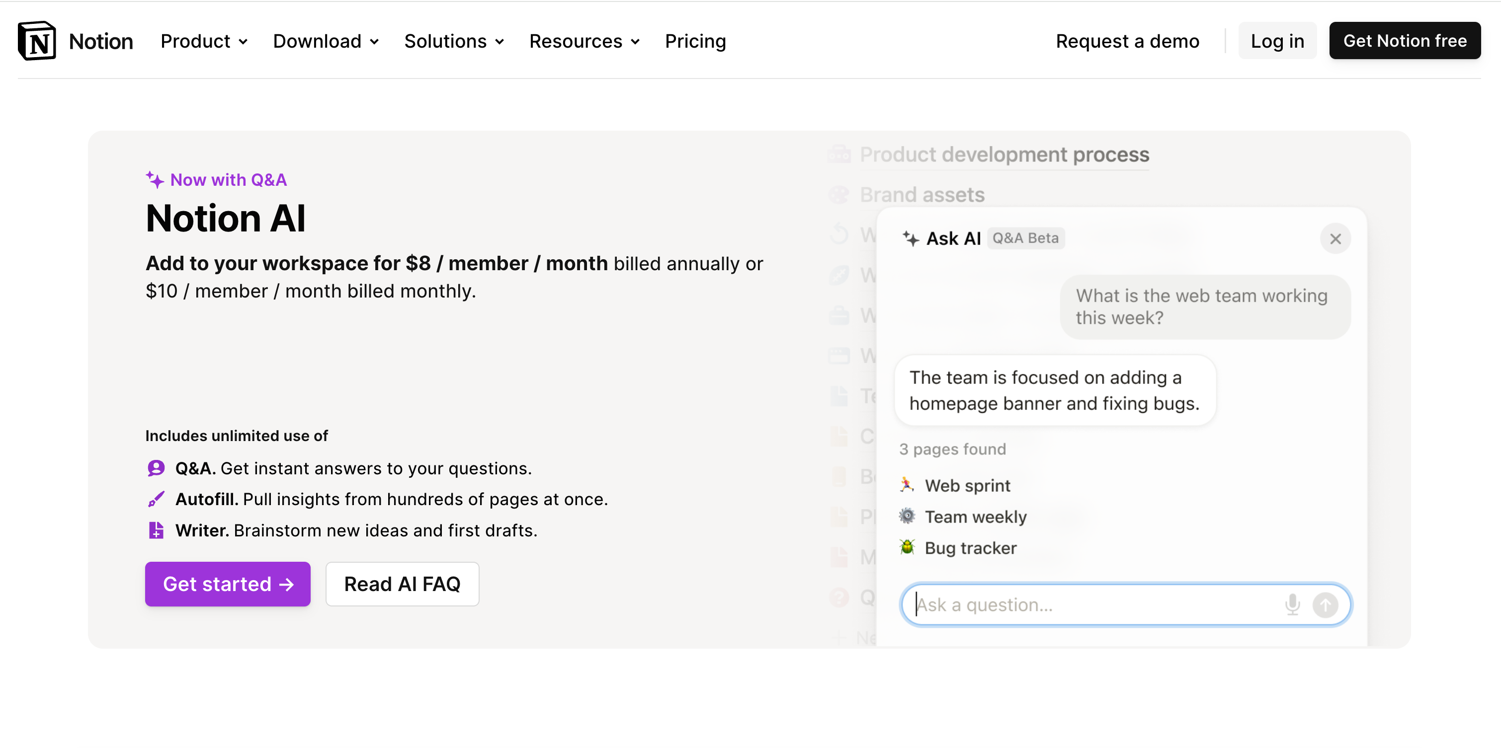Open the Resources menu
This screenshot has width=1501, height=748.
click(x=584, y=41)
